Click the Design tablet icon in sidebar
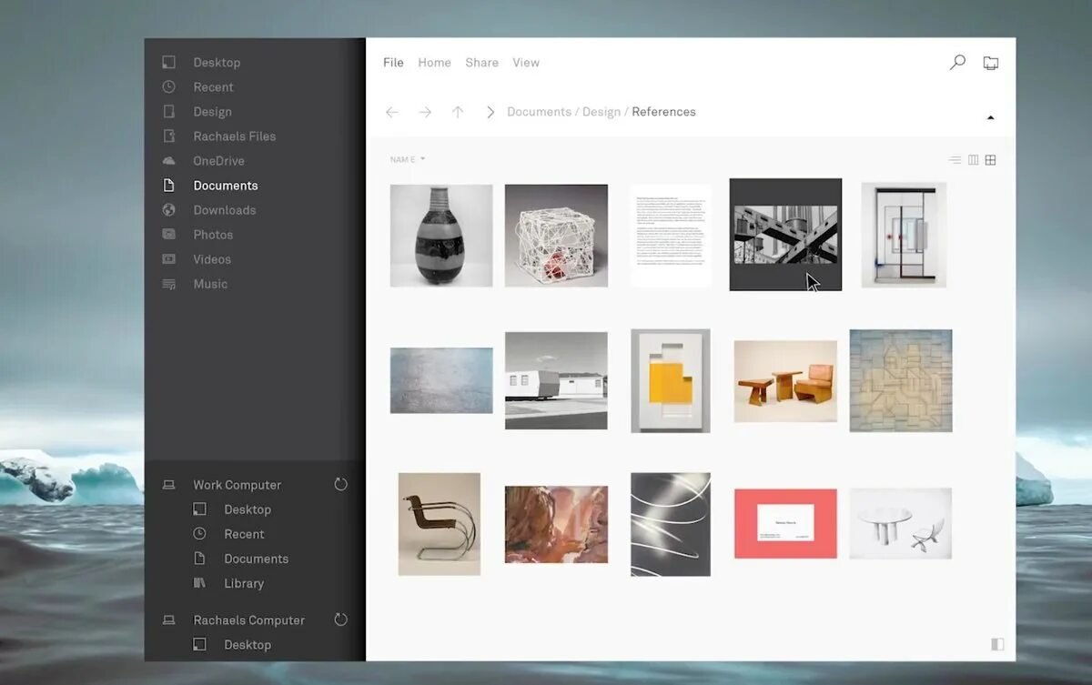 tap(168, 112)
